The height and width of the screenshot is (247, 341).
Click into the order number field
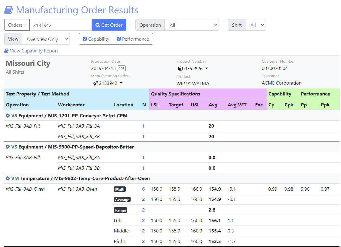coord(60,25)
